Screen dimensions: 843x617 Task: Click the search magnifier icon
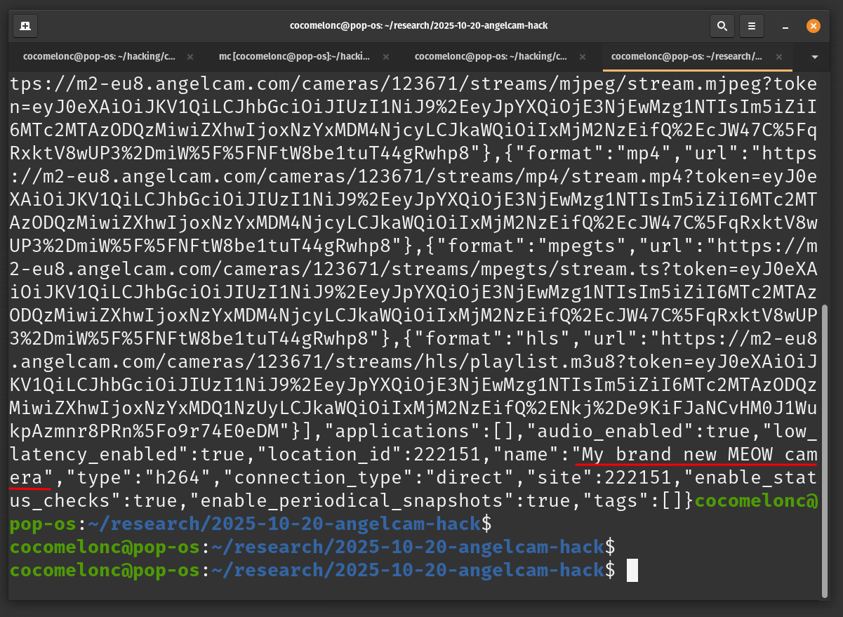point(722,26)
